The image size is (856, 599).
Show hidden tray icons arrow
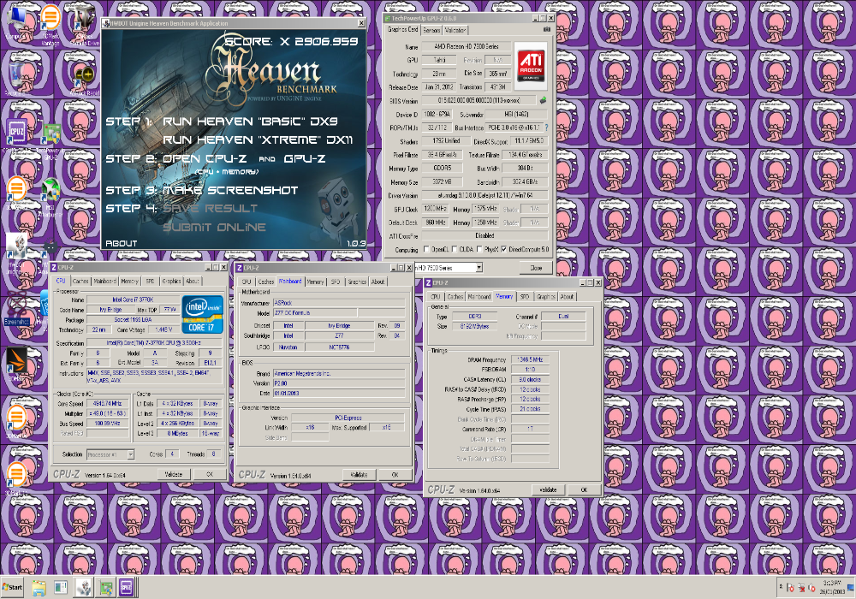(781, 588)
